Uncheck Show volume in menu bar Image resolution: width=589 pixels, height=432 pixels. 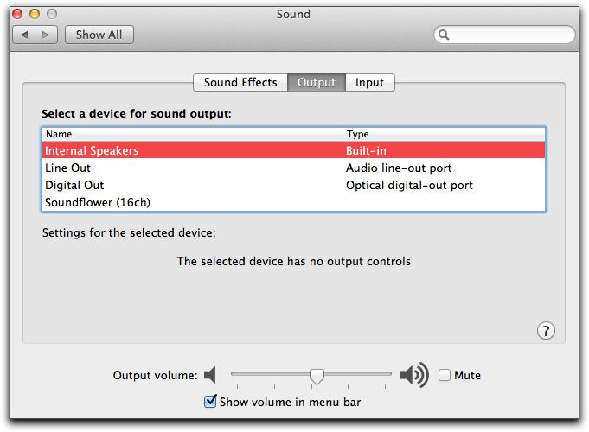click(x=210, y=401)
